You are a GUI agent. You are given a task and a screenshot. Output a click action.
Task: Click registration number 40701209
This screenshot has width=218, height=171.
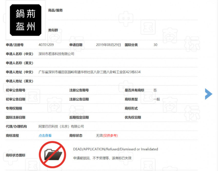(x=45, y=44)
